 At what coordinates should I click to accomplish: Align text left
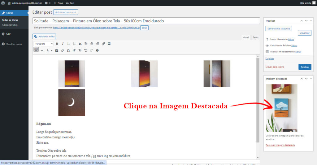click(86, 44)
